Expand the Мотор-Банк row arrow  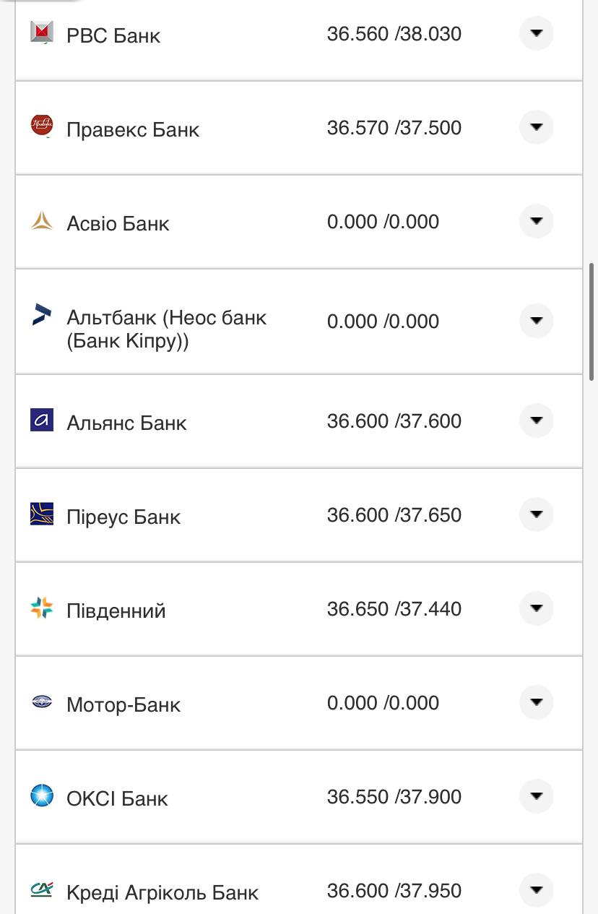[x=536, y=702]
